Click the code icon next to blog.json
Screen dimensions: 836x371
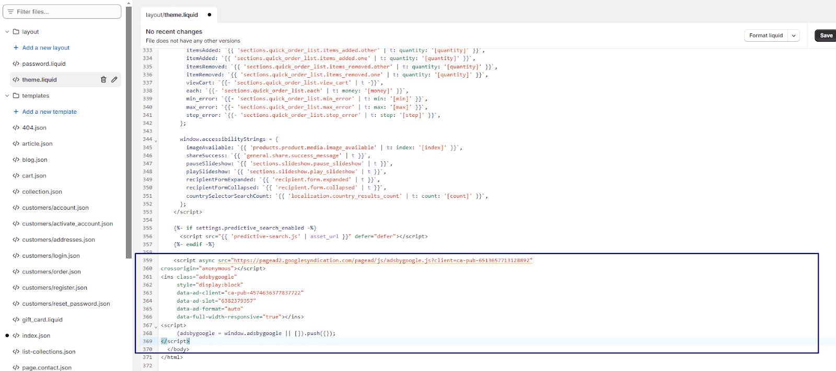[x=16, y=160]
